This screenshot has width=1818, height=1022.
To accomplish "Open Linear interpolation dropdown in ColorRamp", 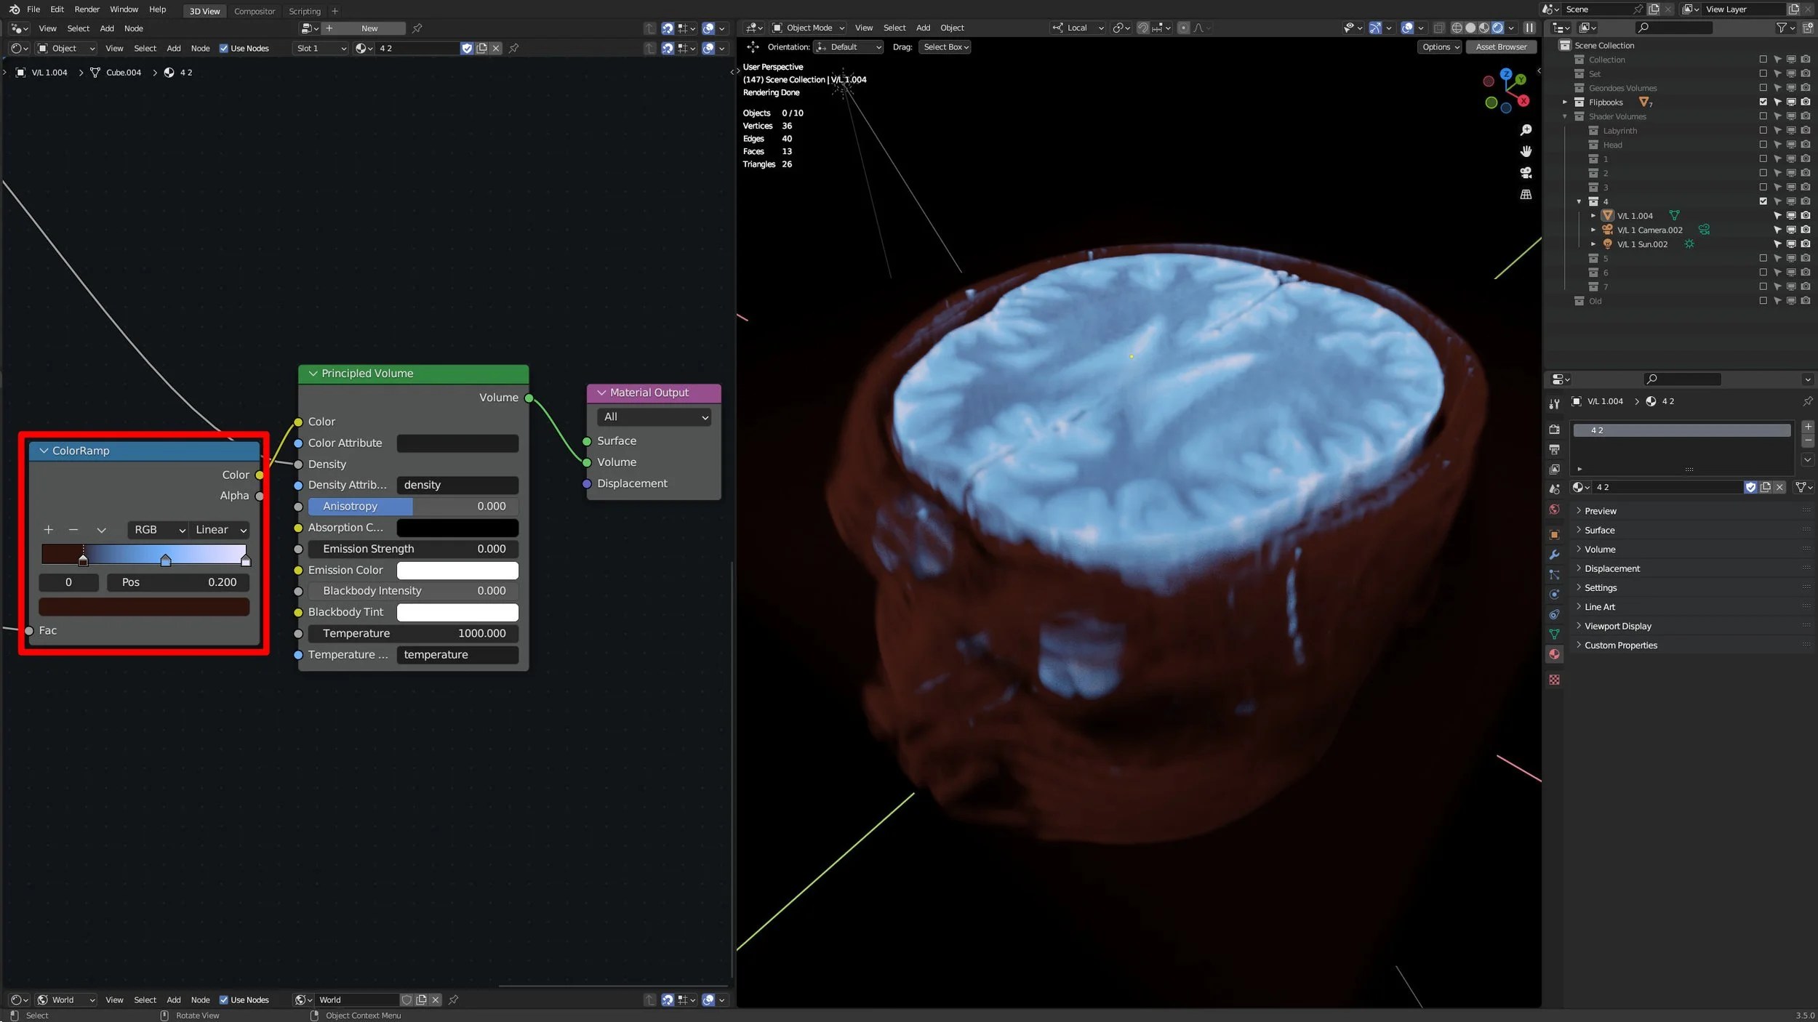I will [220, 530].
